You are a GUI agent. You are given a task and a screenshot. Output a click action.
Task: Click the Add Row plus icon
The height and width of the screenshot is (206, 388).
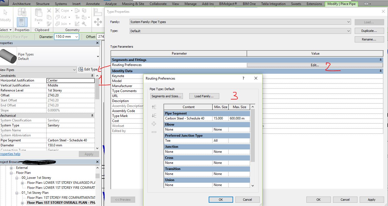click(x=154, y=124)
